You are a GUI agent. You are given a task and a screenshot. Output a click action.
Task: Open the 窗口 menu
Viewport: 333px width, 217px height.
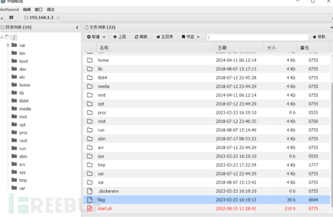(x=39, y=10)
